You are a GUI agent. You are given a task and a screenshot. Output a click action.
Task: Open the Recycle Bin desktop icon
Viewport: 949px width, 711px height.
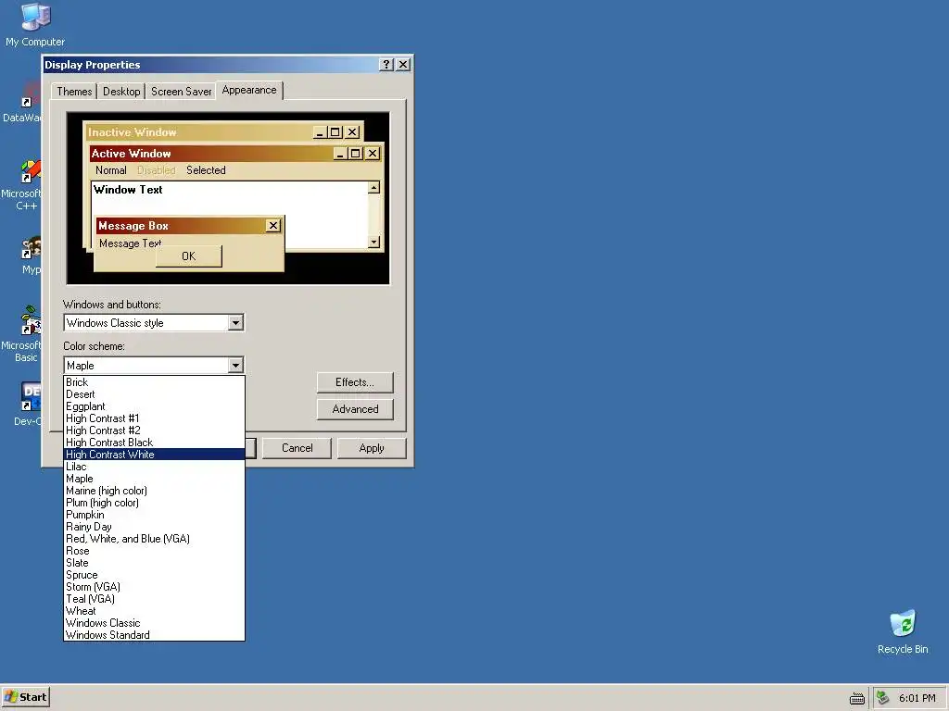pyautogui.click(x=903, y=631)
